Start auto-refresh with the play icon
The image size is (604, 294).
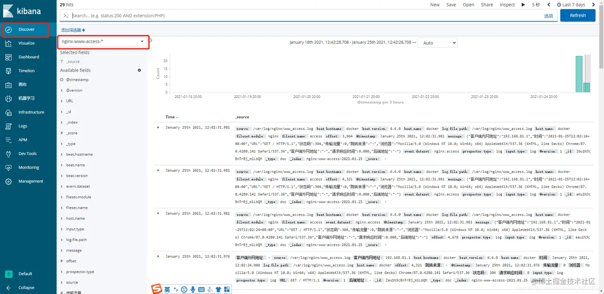coord(523,5)
